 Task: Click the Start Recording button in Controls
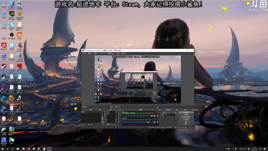pos(186,115)
